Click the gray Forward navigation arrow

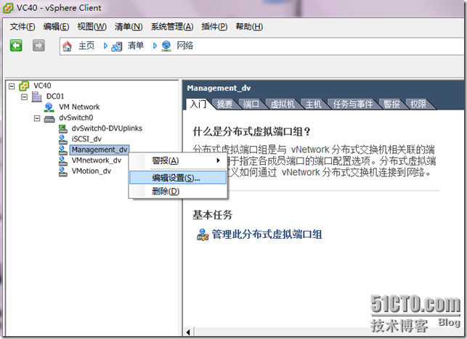(x=38, y=46)
